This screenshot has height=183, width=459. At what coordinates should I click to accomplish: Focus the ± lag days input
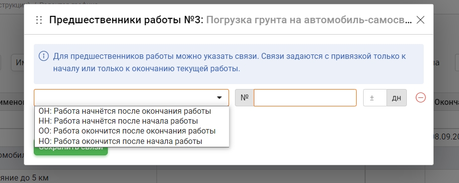pos(375,97)
